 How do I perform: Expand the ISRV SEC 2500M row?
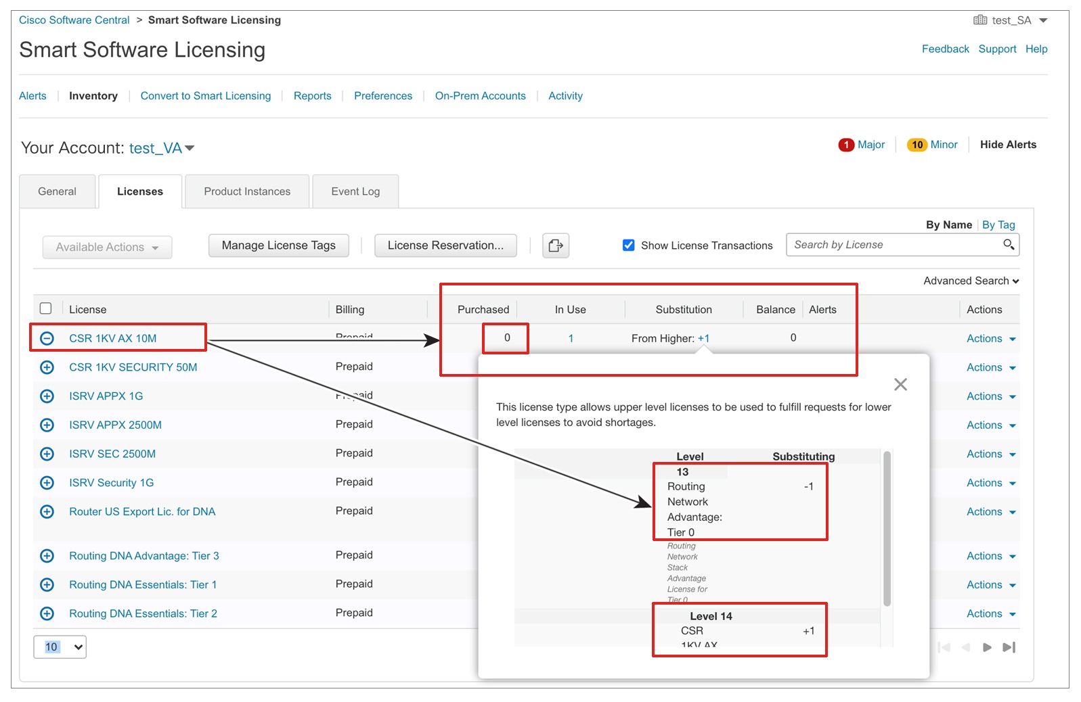[x=47, y=454]
